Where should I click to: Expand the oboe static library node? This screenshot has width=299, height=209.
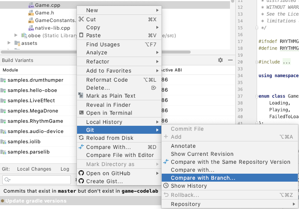(x=16, y=35)
